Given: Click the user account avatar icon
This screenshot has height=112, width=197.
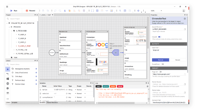Looking at the screenshot, I should pyautogui.click(x=184, y=11).
